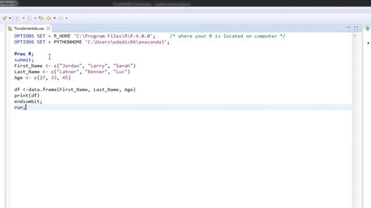
Task: Open the Back navigation history dropdown
Action: (54, 18)
